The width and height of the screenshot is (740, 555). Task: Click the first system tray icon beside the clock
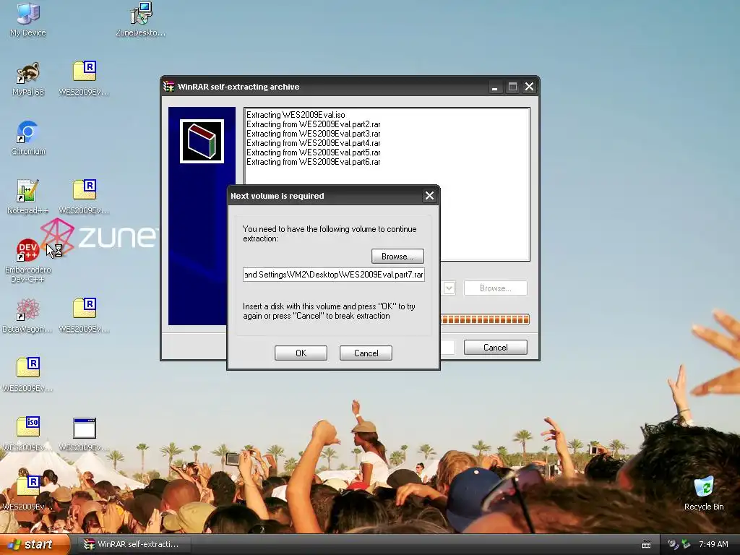(673, 544)
